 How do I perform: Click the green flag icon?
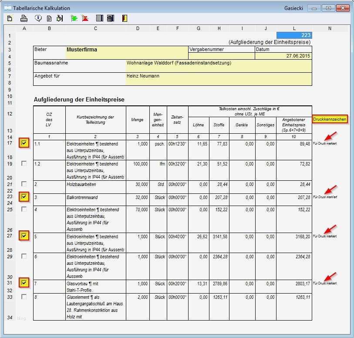tap(74, 18)
